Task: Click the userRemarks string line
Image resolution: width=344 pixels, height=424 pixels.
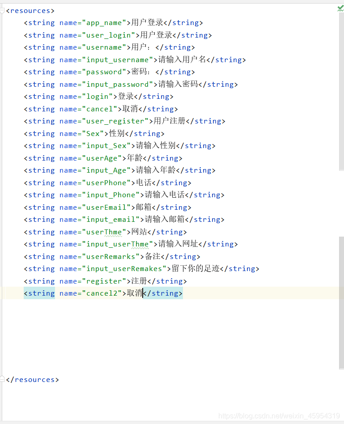Action: [112, 257]
